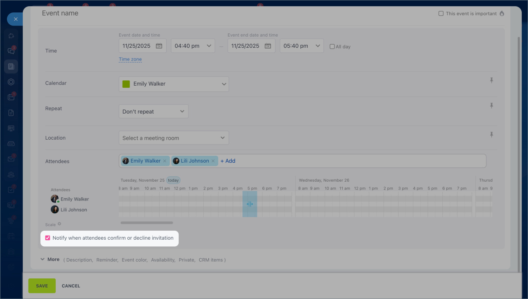The image size is (528, 299).
Task: Mark this event as important
Action: [441, 14]
